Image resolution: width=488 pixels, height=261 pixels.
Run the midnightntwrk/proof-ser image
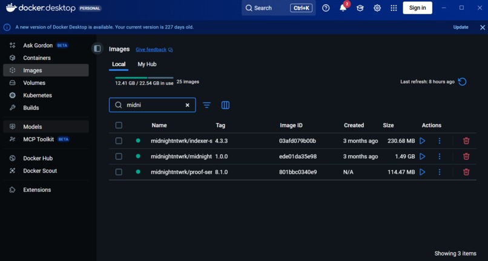423,172
